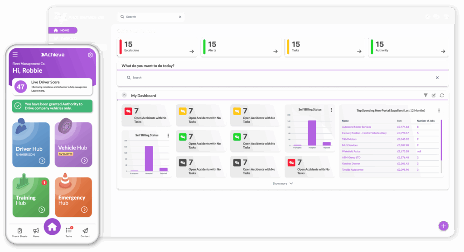Click the purple plus floating button
The width and height of the screenshot is (464, 252).
(x=443, y=226)
